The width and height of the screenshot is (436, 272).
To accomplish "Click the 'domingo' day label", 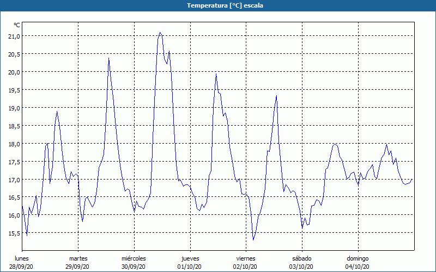I will coord(358,259).
